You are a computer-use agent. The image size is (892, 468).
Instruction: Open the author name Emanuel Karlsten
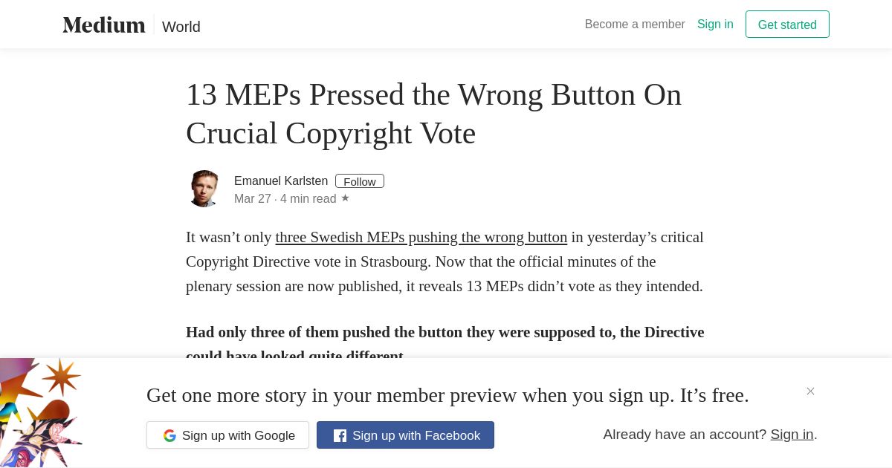pos(281,181)
